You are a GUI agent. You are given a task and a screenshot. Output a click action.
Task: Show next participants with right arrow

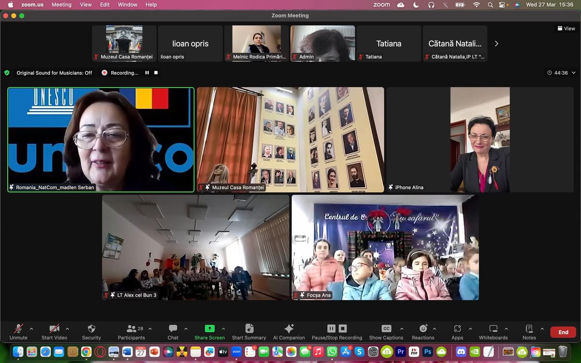click(x=496, y=44)
